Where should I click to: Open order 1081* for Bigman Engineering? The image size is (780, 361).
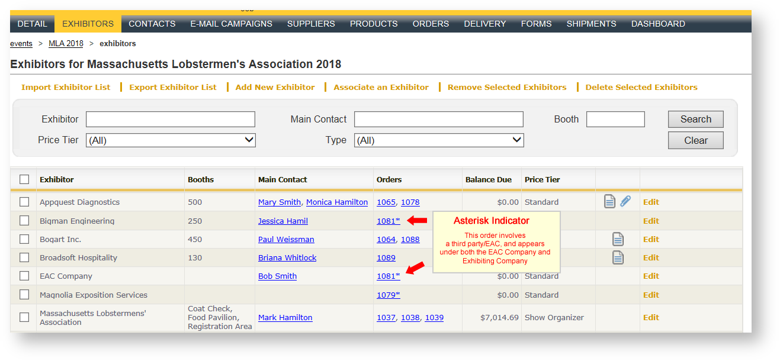tap(388, 221)
